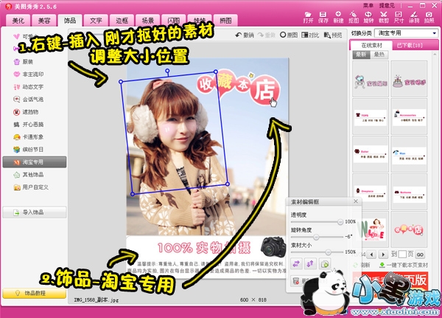Select the 裁剪 (Crop) tool icon
This screenshot has width=442, height=318.
click(383, 15)
